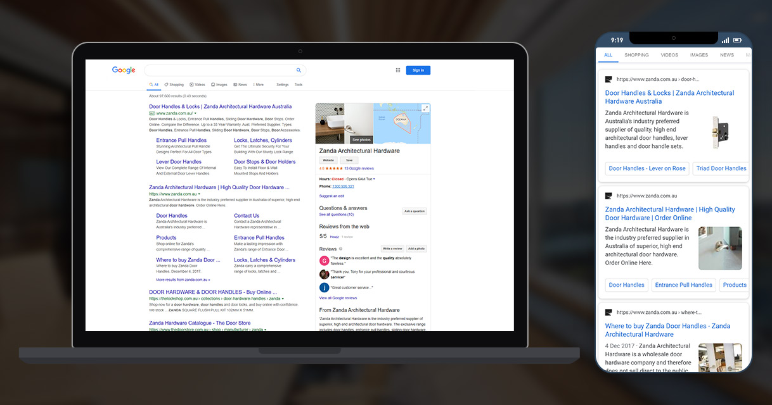The height and width of the screenshot is (405, 772).
Task: Expand the map in the Zanda knowledge panel
Action: point(425,108)
